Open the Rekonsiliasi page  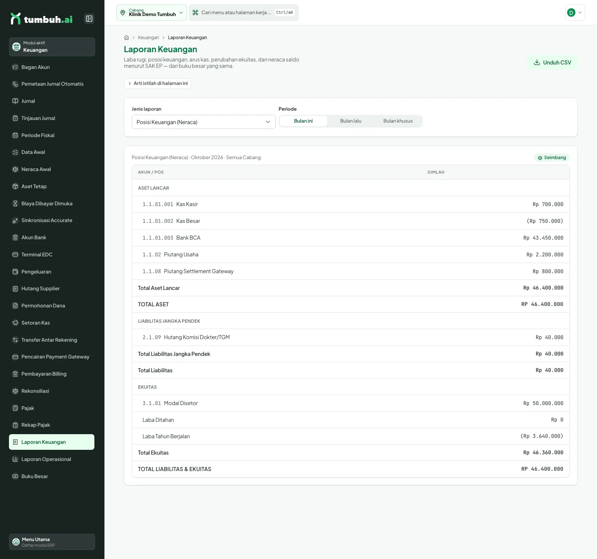[x=52, y=391]
